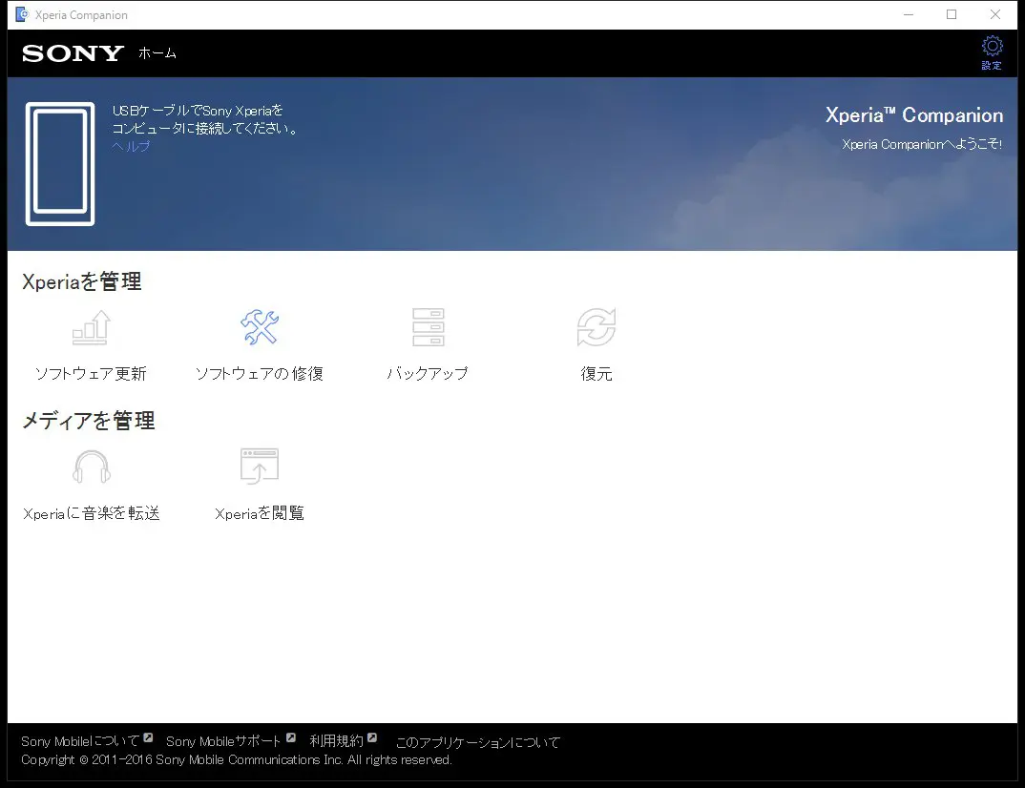
Task: Open 利用規約 terms link
Action: (x=337, y=741)
